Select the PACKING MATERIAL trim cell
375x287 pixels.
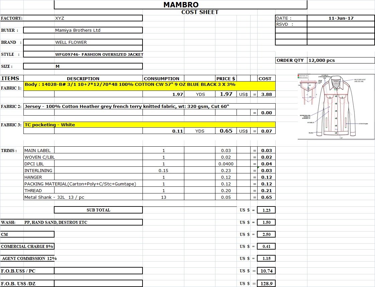(x=83, y=184)
